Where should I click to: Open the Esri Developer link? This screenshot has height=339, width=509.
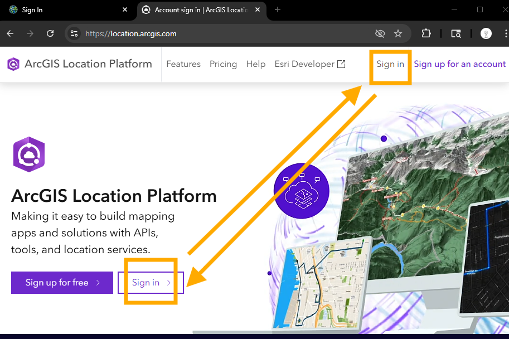coord(310,64)
